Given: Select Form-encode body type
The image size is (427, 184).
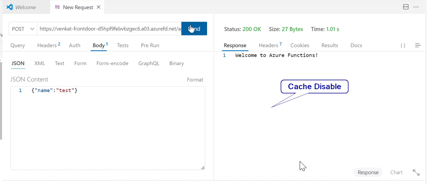Looking at the screenshot, I should [x=113, y=64].
